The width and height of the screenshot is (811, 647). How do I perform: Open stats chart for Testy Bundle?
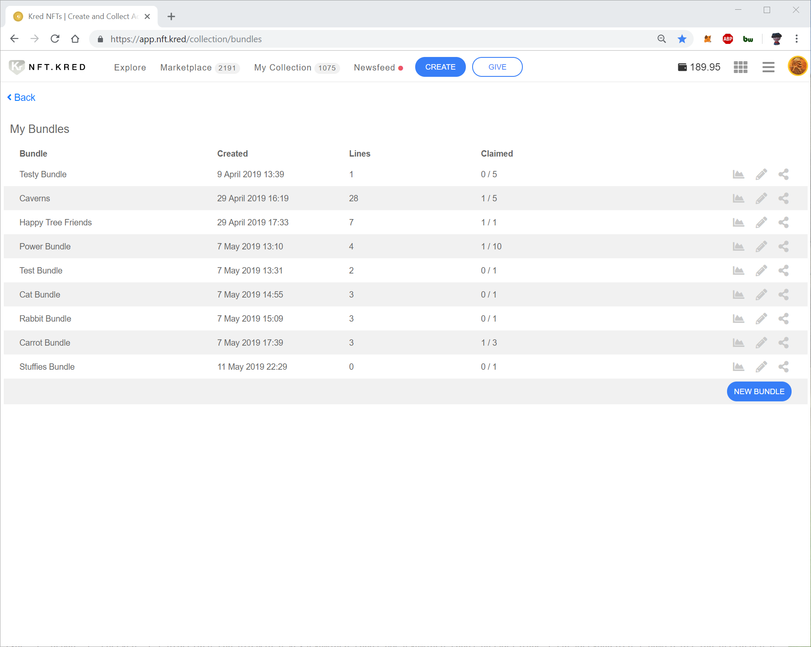pyautogui.click(x=738, y=174)
